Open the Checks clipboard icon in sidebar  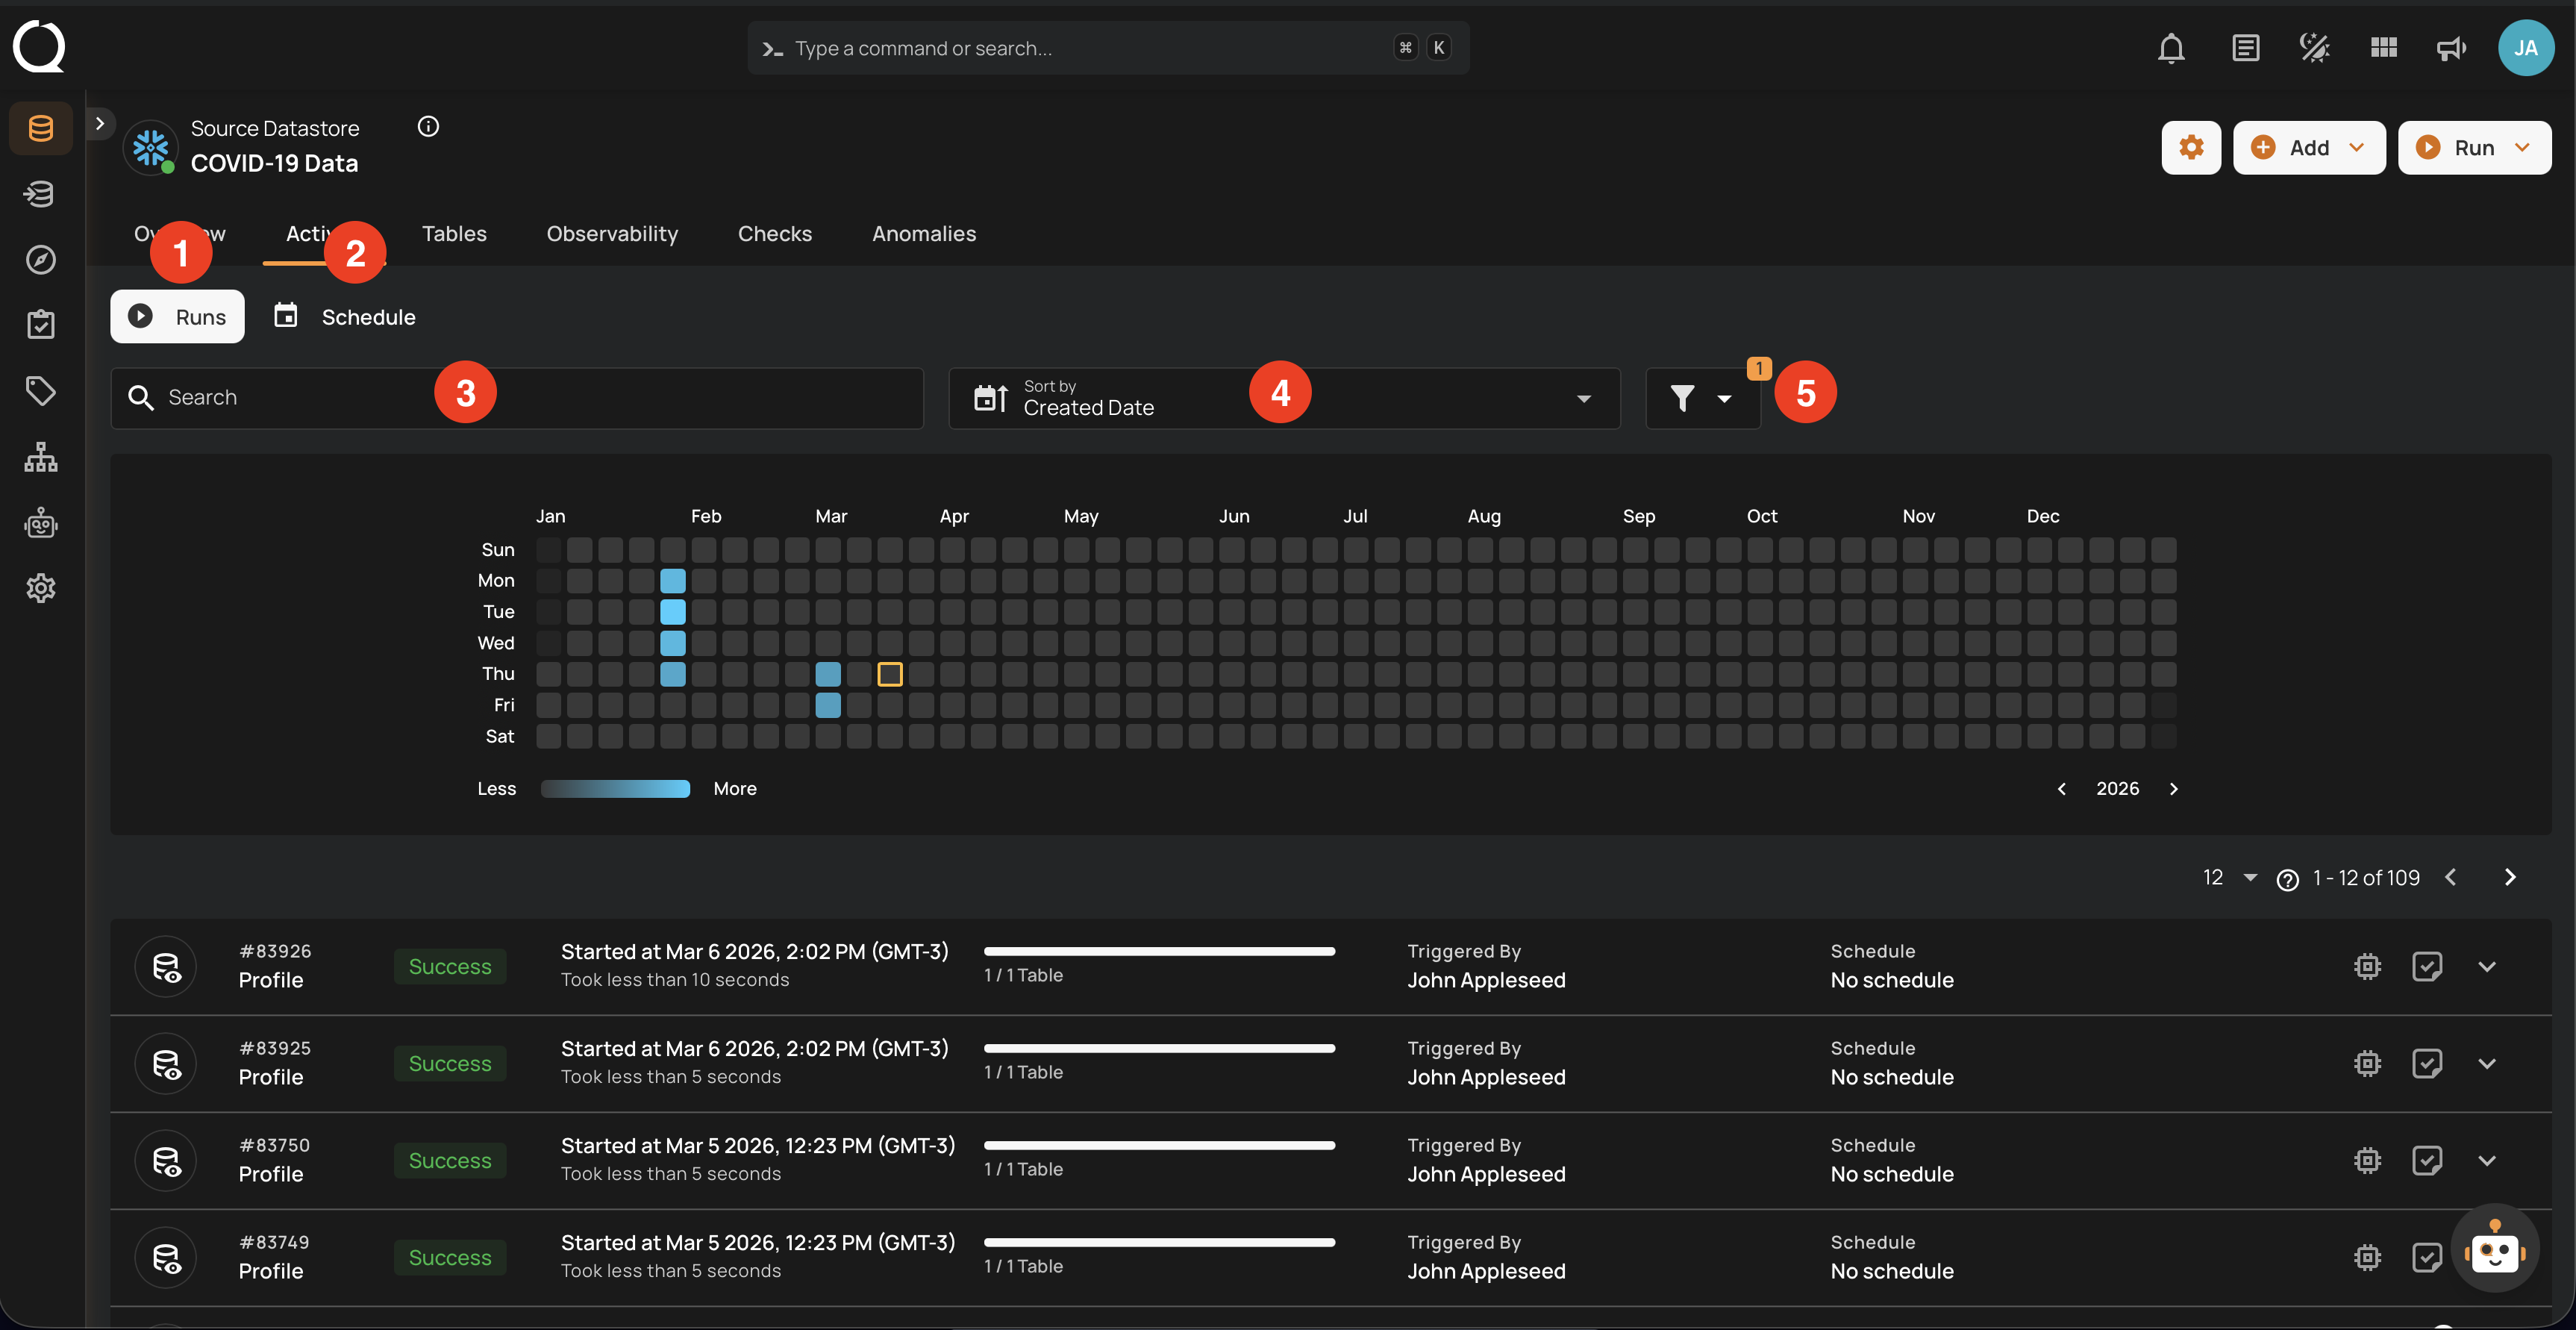coord(40,323)
